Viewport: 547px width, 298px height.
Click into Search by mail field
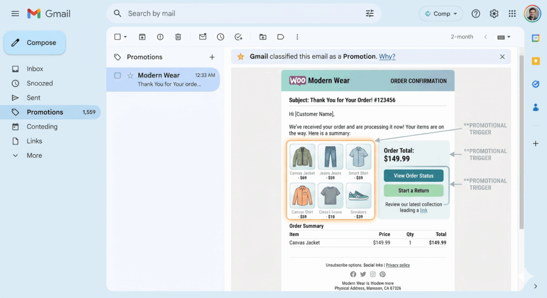244,13
